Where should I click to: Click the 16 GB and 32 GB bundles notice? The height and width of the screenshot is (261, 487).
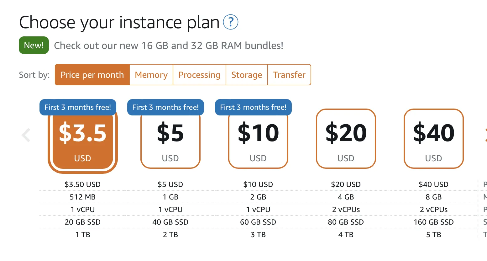(x=169, y=45)
